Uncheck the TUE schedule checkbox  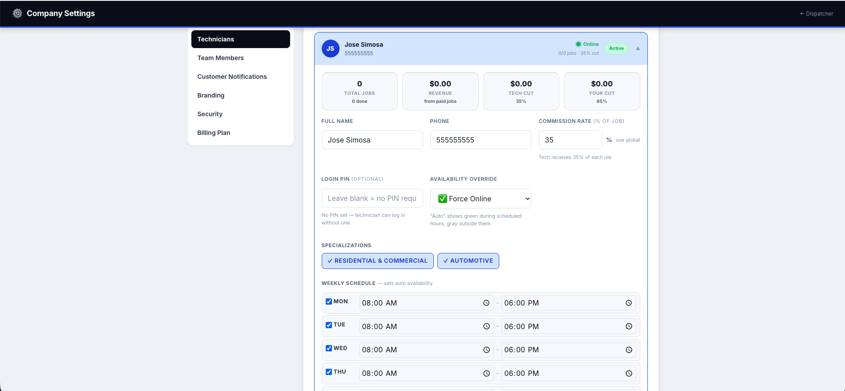tap(329, 325)
